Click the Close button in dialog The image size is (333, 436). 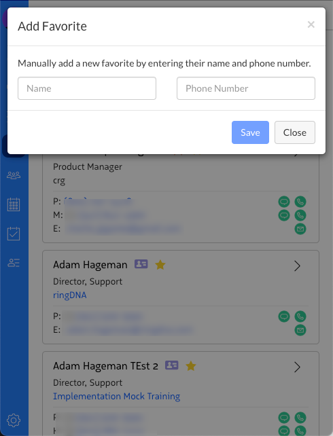pos(295,132)
